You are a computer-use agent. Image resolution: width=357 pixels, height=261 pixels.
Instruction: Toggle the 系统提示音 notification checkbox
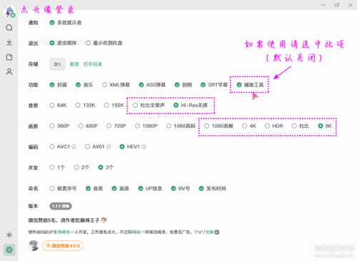pyautogui.click(x=52, y=23)
